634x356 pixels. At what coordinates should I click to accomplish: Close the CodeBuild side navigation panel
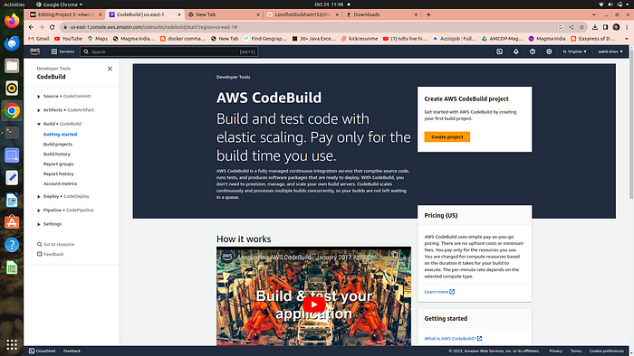pyautogui.click(x=110, y=69)
